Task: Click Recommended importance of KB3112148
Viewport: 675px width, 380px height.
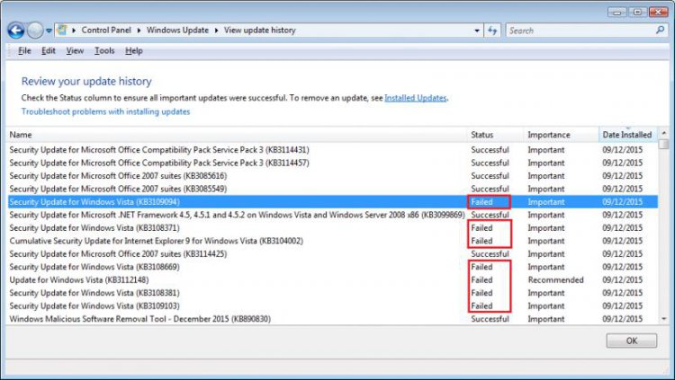Action: (556, 280)
